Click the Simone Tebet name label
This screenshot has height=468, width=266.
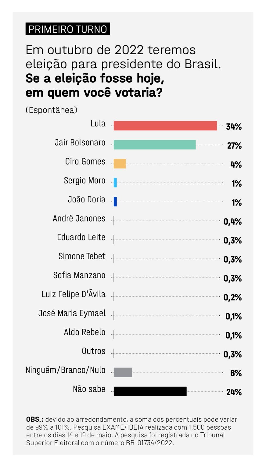tap(82, 256)
